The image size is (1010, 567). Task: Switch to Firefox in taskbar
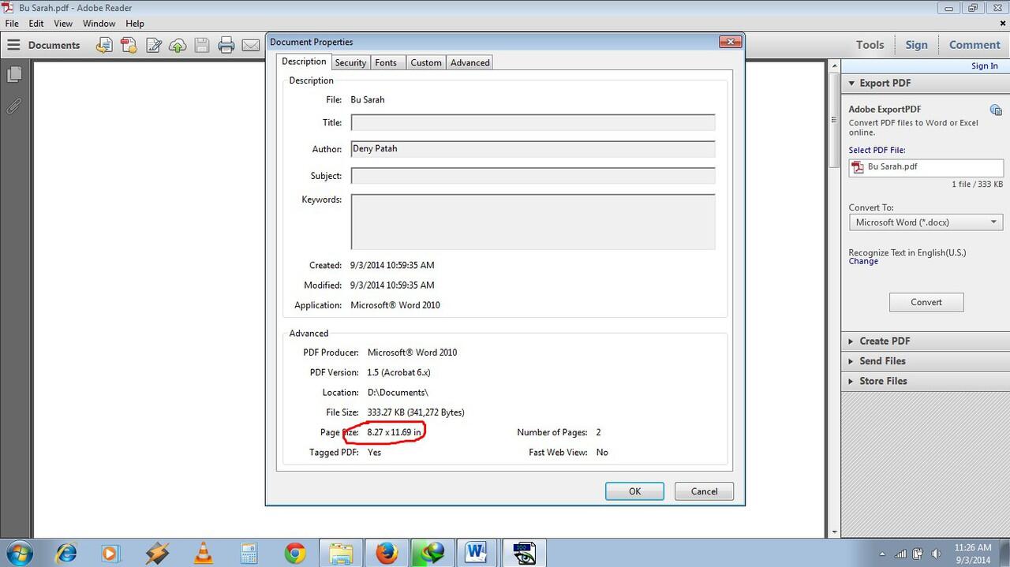387,553
